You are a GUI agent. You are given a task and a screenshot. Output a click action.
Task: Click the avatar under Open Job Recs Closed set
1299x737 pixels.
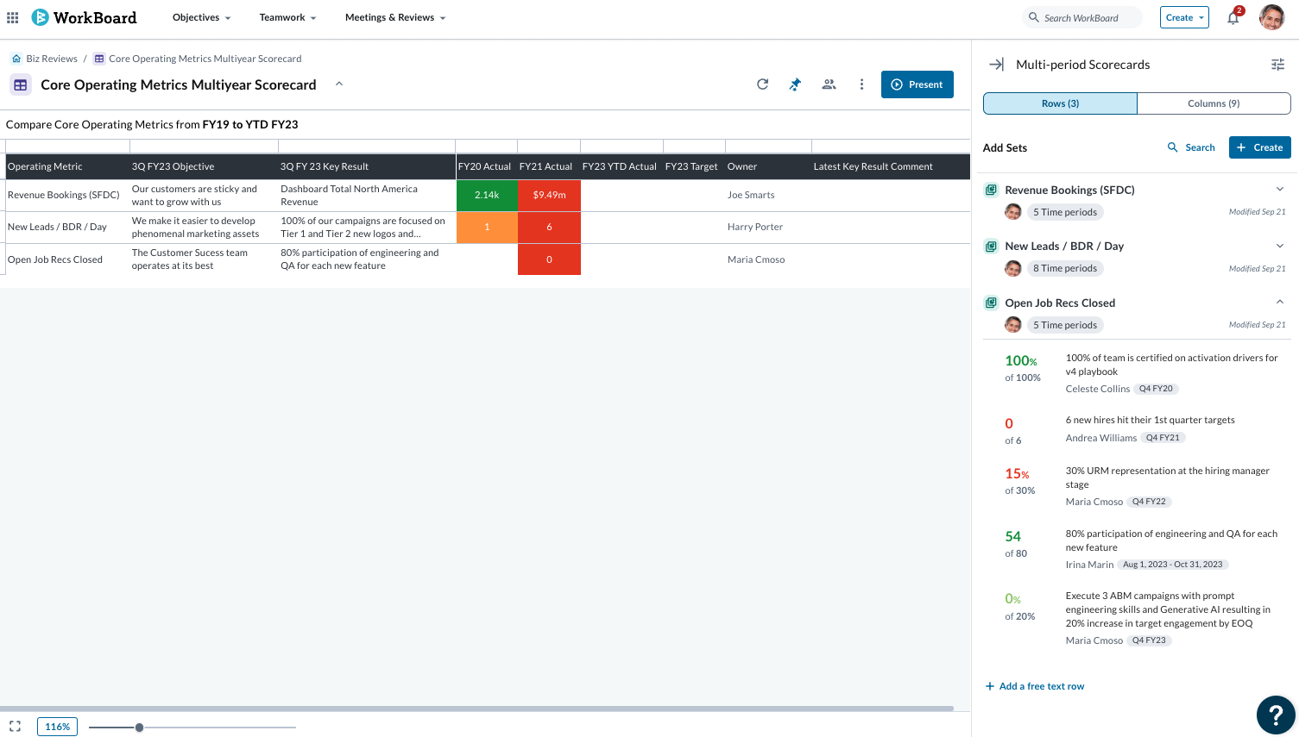pos(1013,325)
